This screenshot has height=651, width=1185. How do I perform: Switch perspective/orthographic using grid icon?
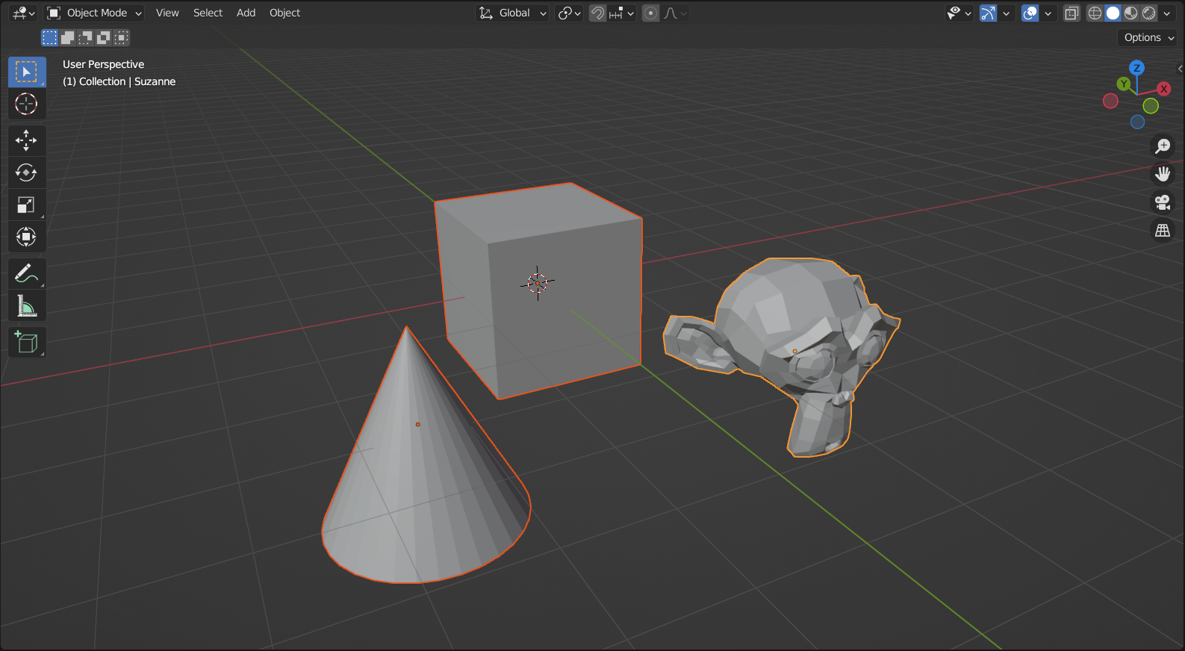[1163, 231]
